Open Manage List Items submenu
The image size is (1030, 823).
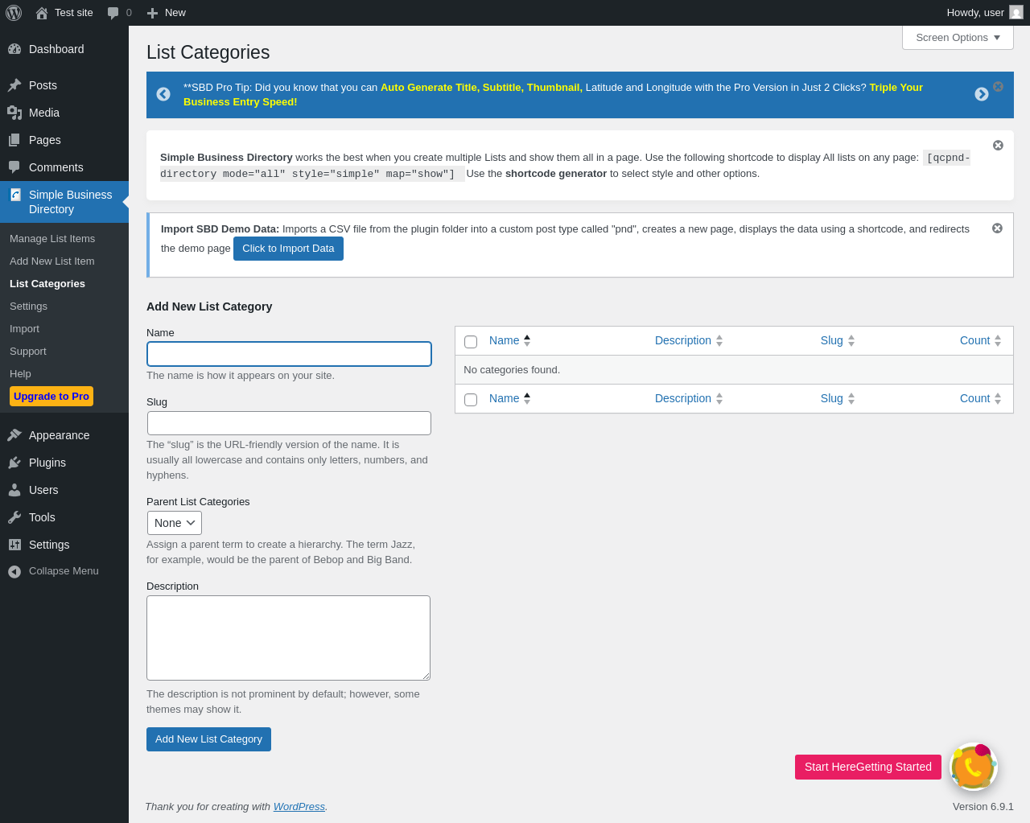pyautogui.click(x=52, y=239)
